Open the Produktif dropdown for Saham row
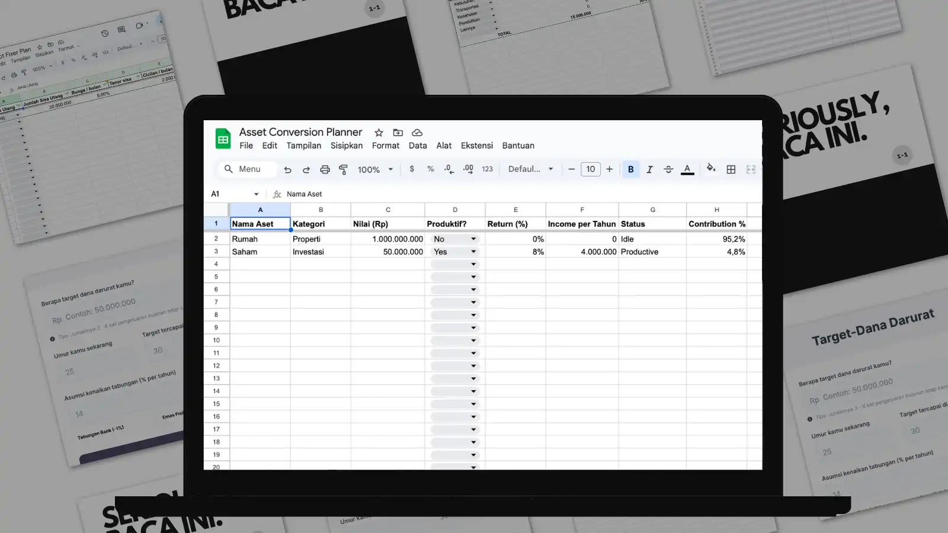Viewport: 948px width, 533px height. [455, 252]
